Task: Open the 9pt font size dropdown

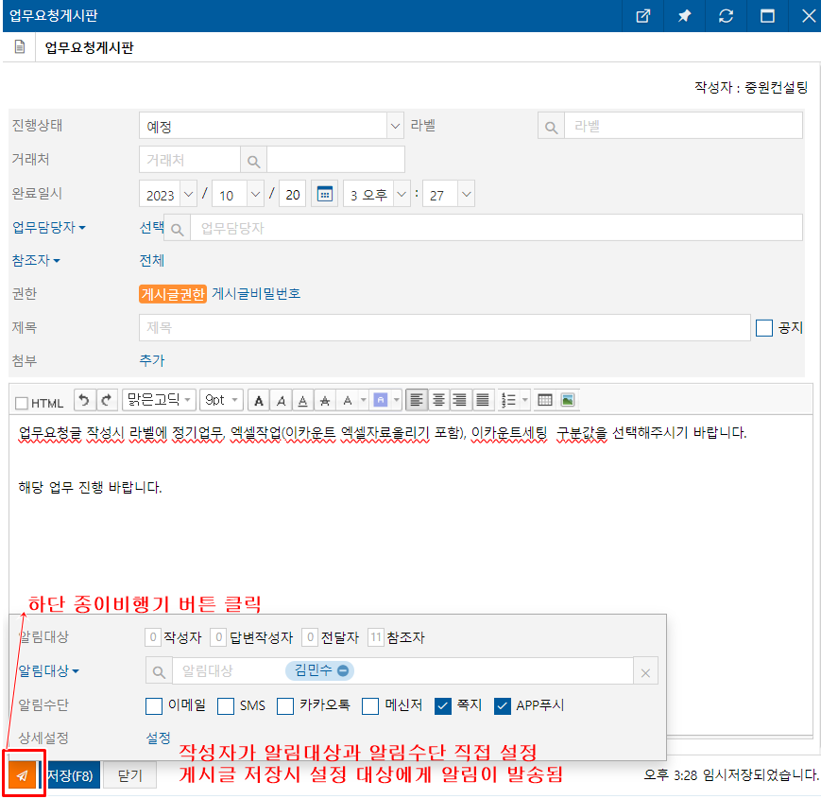Action: coord(221,400)
